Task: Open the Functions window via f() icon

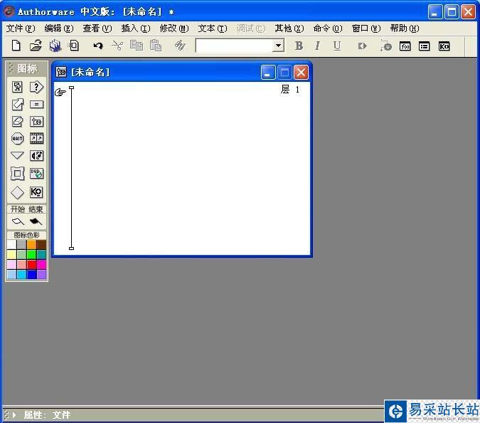Action: coord(405,46)
